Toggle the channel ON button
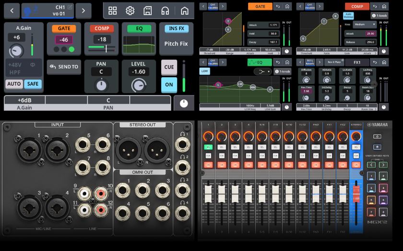 click(x=169, y=84)
